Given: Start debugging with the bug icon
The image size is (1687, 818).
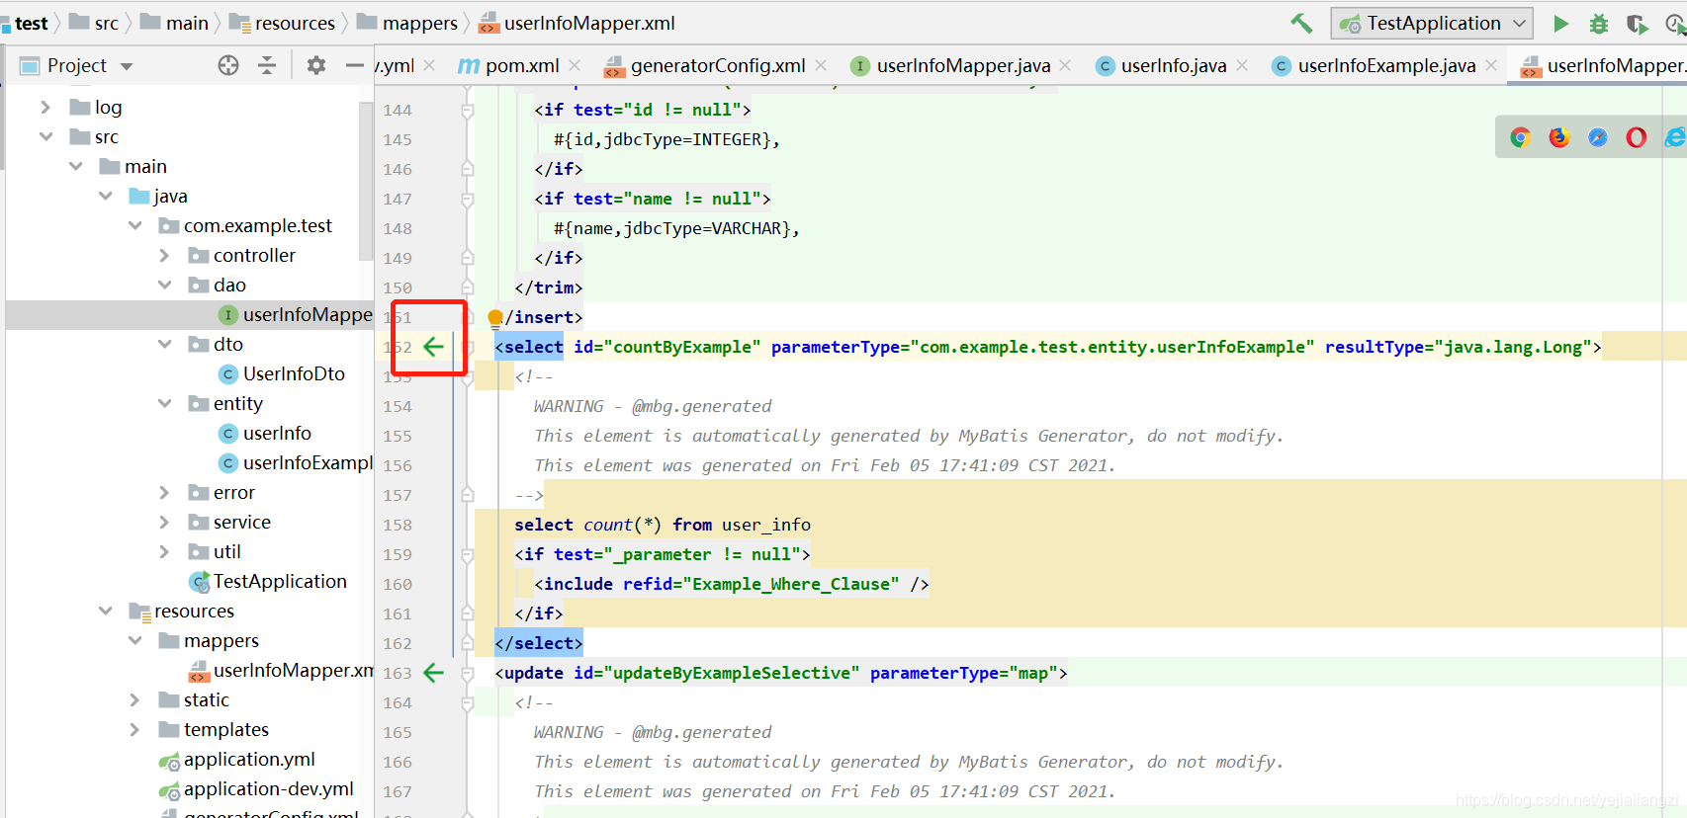Looking at the screenshot, I should pyautogui.click(x=1598, y=24).
